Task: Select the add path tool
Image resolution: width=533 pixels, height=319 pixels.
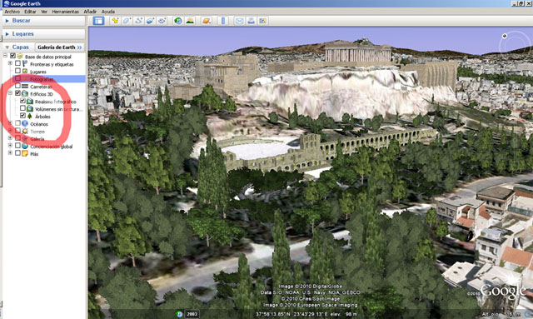Action: [138, 21]
